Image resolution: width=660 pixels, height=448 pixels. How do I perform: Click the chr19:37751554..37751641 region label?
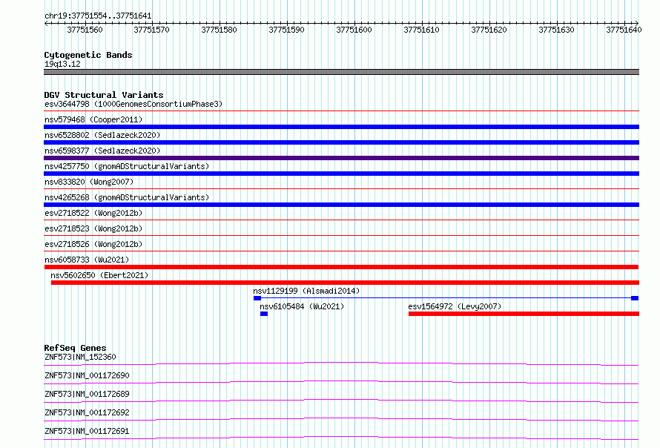pos(98,16)
